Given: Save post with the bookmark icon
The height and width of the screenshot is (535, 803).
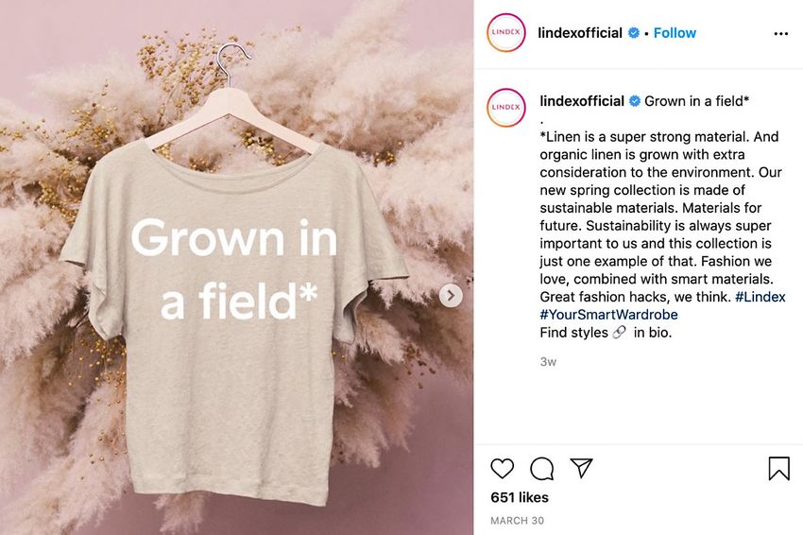Looking at the screenshot, I should (x=779, y=469).
